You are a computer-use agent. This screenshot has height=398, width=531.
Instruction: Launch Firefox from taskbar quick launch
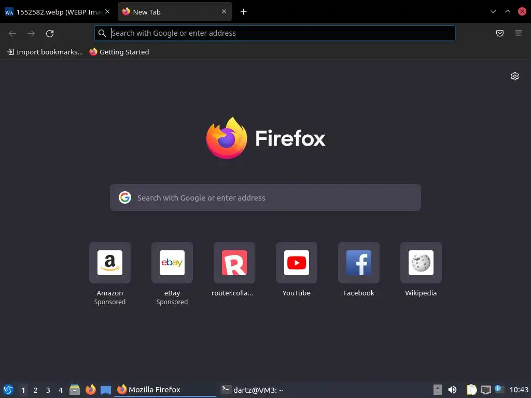90,390
